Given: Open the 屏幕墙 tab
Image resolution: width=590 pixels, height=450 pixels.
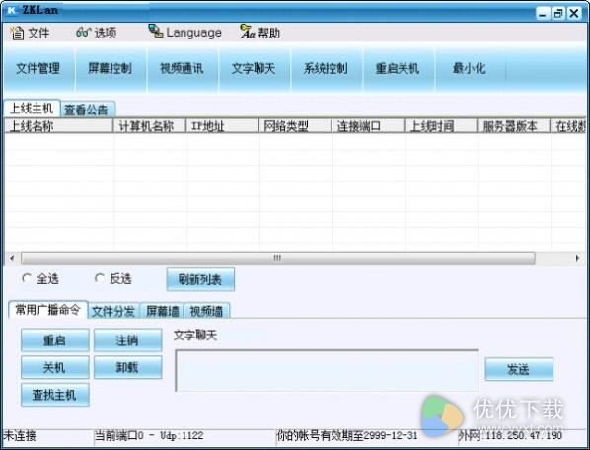Looking at the screenshot, I should click(x=162, y=311).
